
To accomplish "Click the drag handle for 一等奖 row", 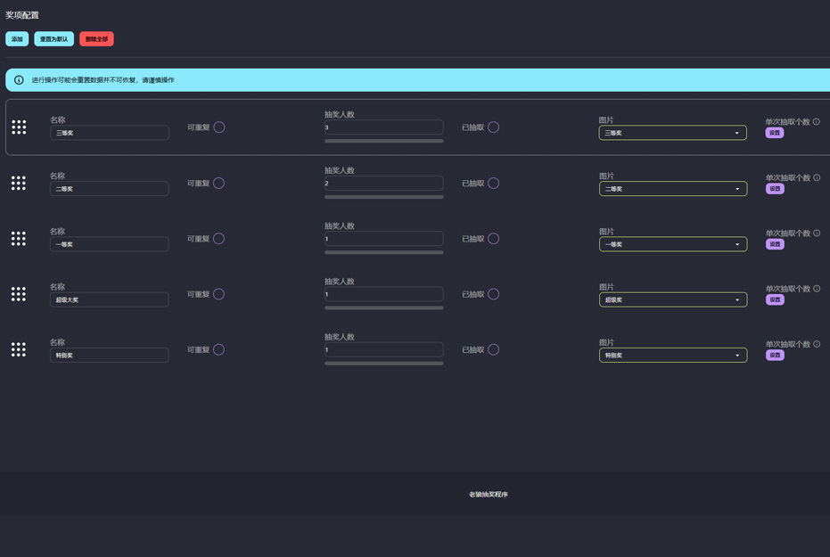I will point(19,239).
